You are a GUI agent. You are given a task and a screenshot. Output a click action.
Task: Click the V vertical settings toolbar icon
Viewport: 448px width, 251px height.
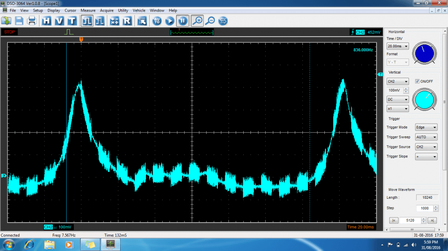coord(59,21)
